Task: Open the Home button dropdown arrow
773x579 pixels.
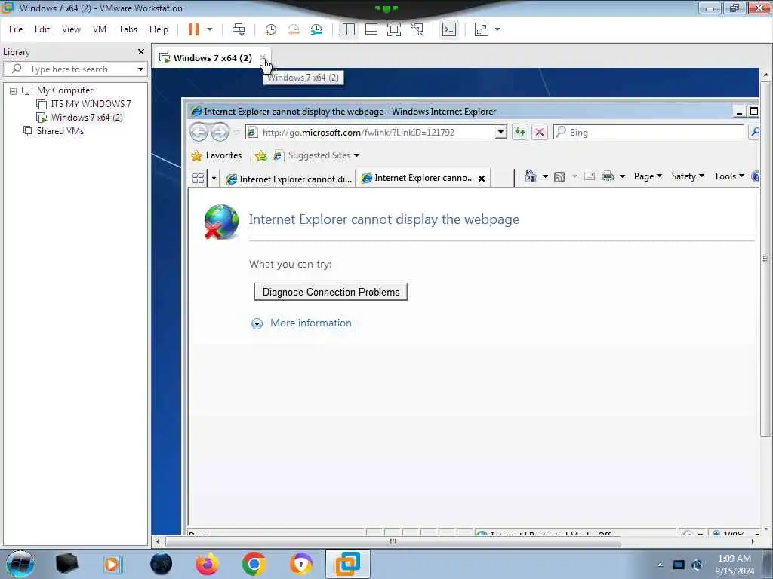Action: [545, 176]
